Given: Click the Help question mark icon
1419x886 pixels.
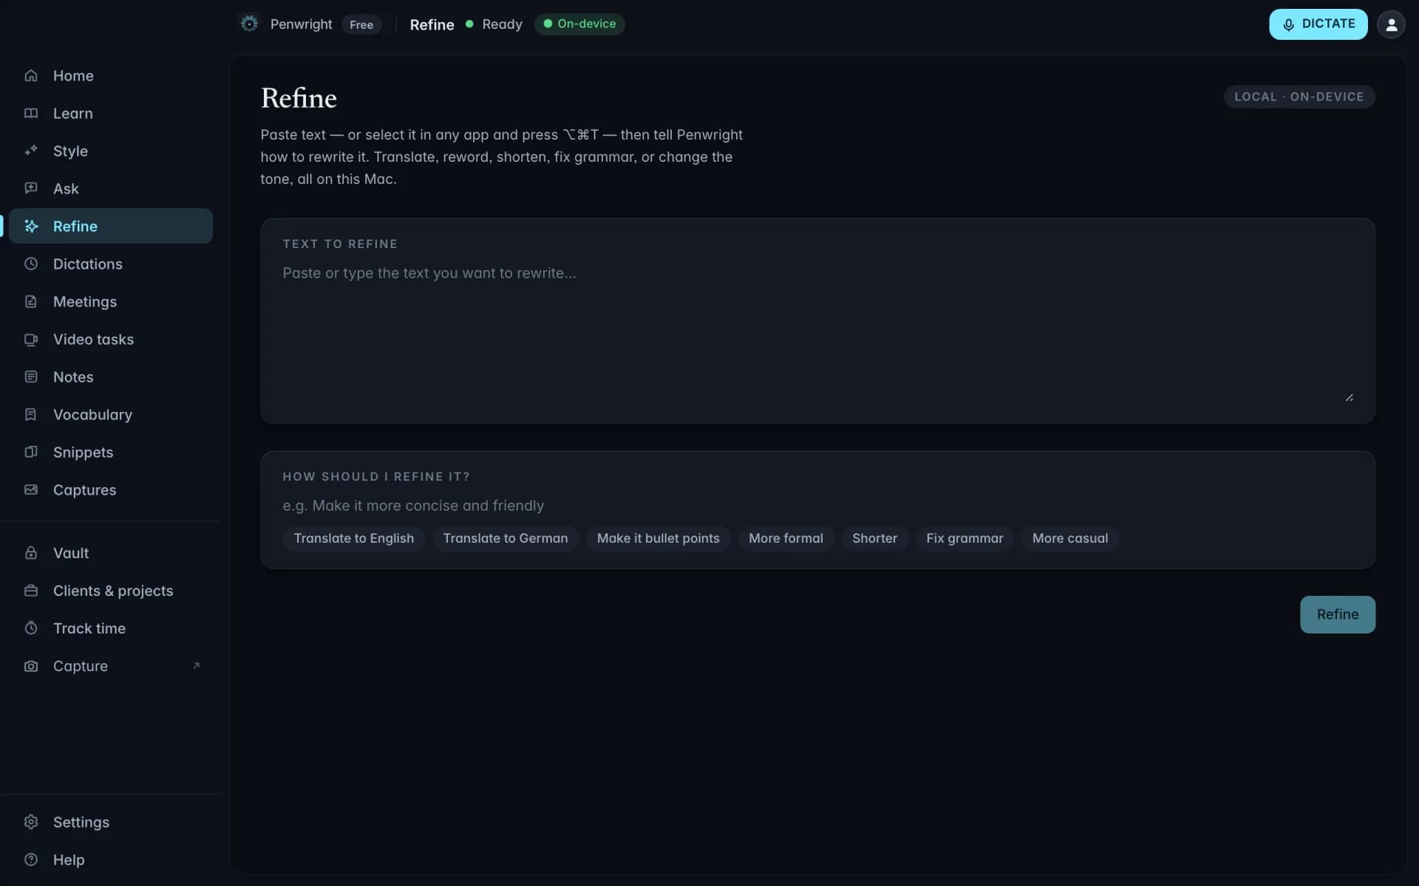Looking at the screenshot, I should pos(31,859).
